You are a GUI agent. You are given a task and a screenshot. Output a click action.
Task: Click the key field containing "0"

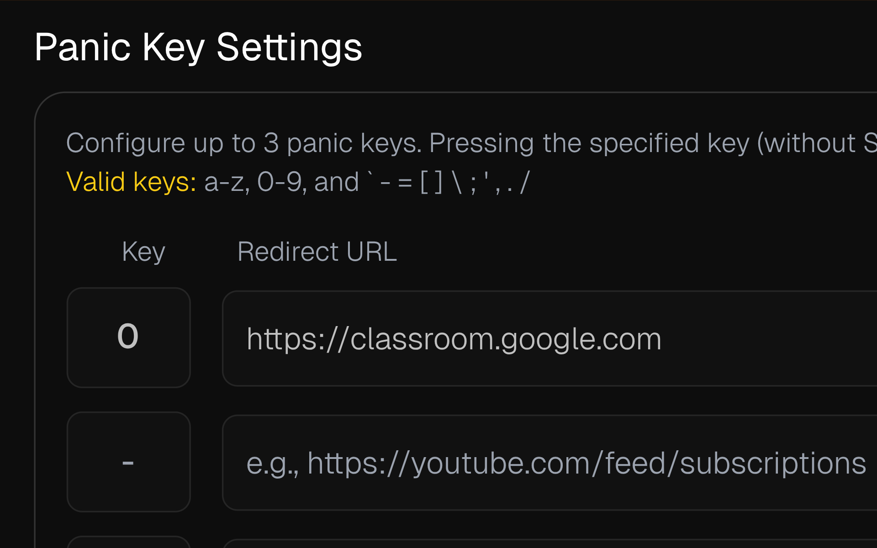(x=128, y=337)
